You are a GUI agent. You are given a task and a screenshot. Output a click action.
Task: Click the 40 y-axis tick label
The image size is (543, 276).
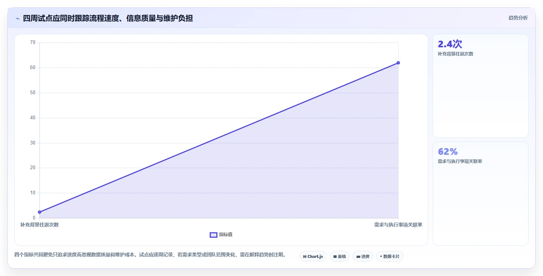click(x=32, y=118)
